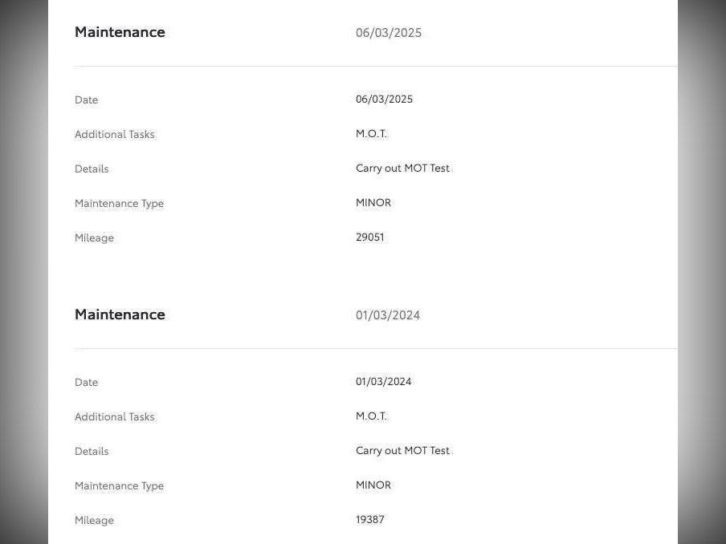Click the Maintenance heading for 01/03/2024
This screenshot has height=544, width=726.
tap(120, 315)
